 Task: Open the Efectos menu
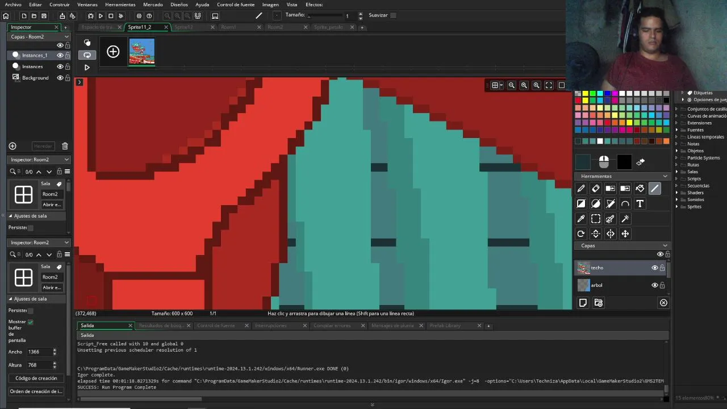tap(314, 5)
